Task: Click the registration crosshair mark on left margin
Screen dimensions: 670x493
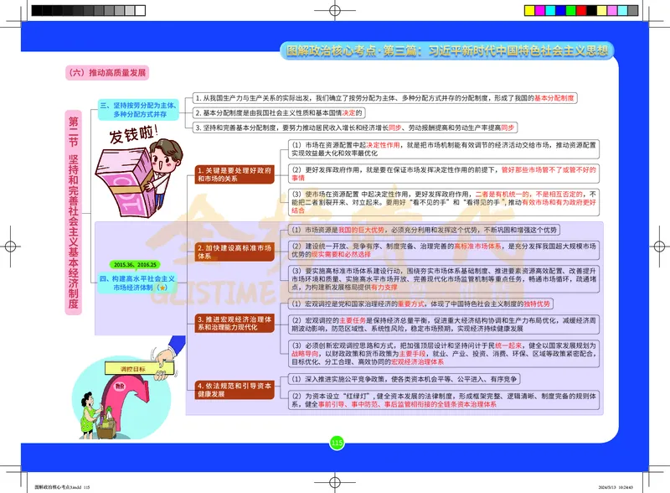Action: 9,246
